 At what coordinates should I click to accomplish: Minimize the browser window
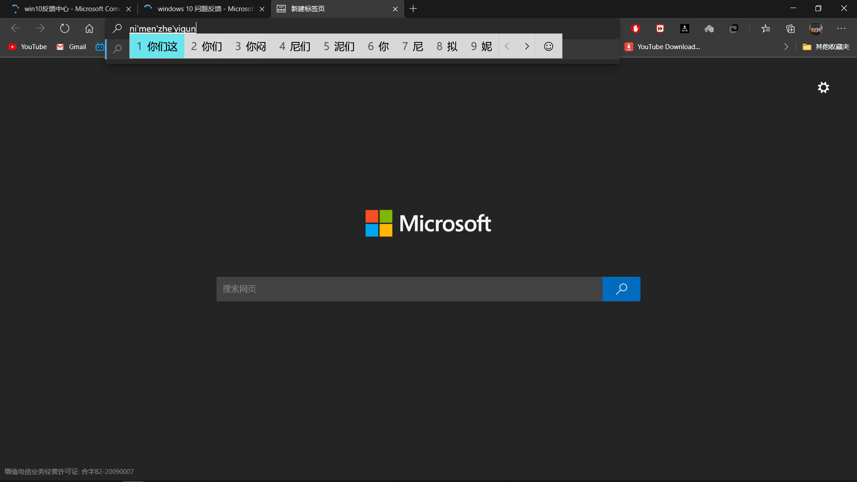pos(793,8)
